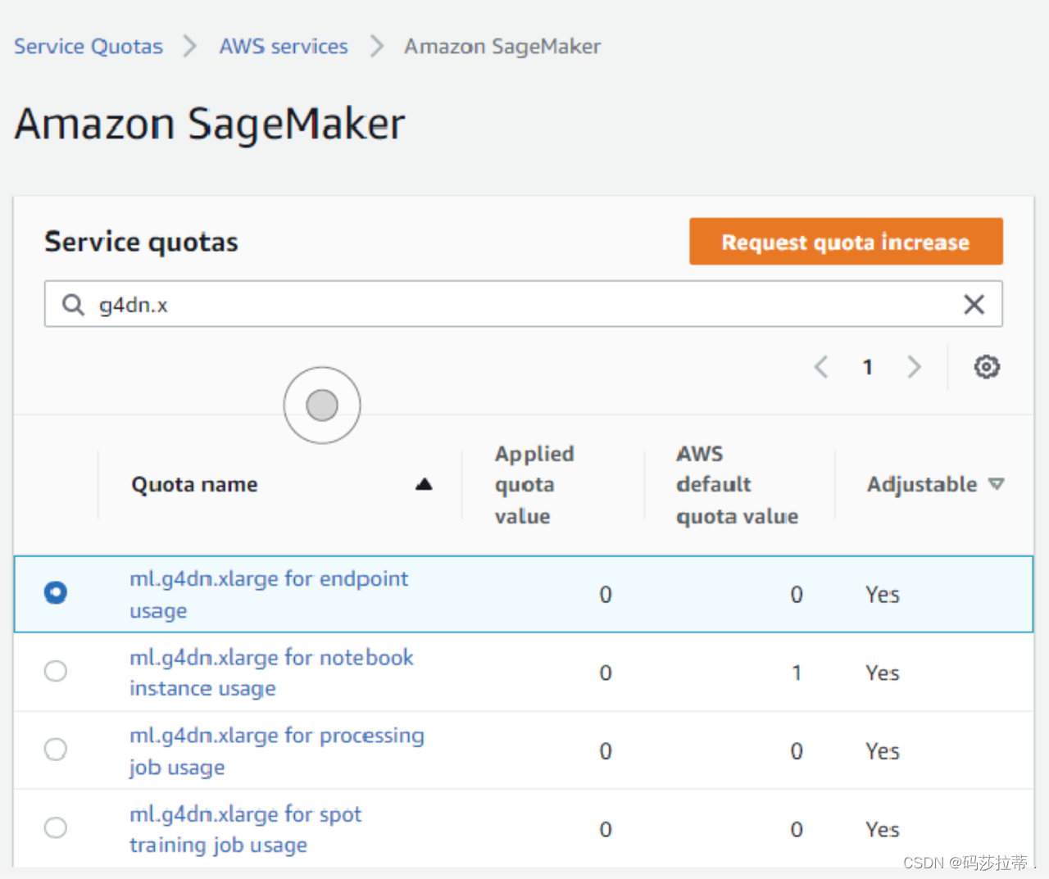Go to AWS services breadcrumb
This screenshot has width=1049, height=879.
(x=284, y=47)
